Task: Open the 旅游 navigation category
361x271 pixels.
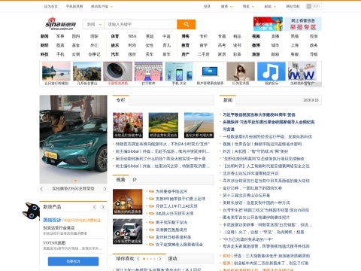Action: pos(256,54)
